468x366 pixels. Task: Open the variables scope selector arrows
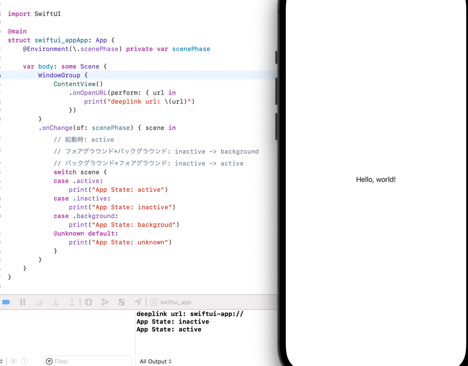click(x=2, y=361)
